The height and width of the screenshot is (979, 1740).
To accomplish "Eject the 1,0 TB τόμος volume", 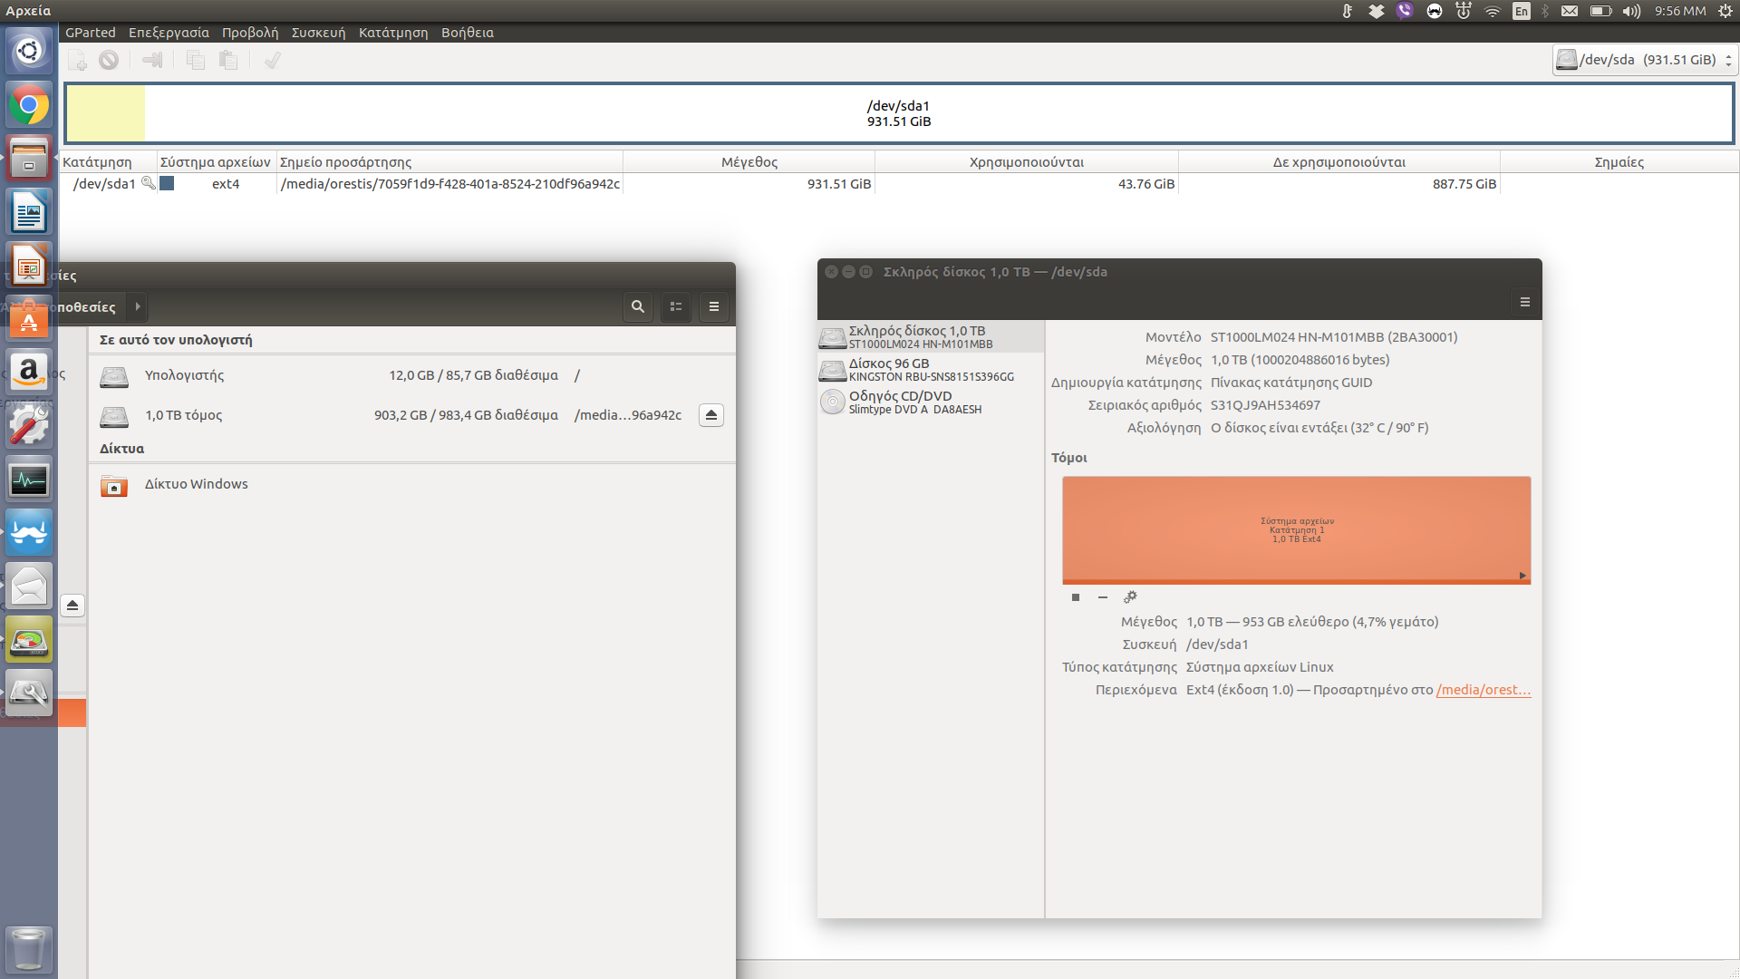I will click(x=711, y=415).
